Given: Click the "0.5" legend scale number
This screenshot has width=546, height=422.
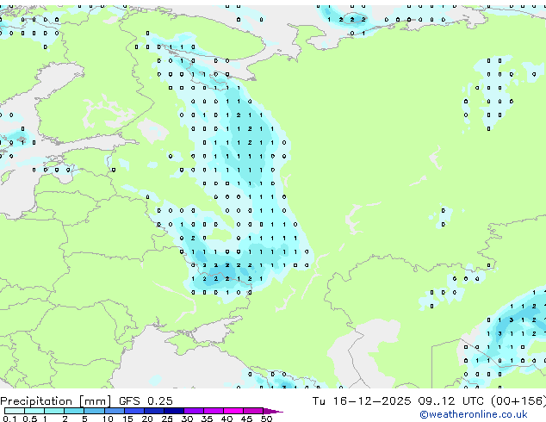Looking at the screenshot, I should [29, 419].
